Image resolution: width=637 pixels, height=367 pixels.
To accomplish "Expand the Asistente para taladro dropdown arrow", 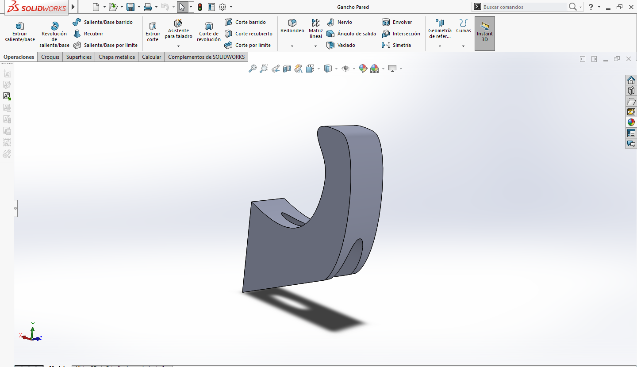I will tap(178, 46).
